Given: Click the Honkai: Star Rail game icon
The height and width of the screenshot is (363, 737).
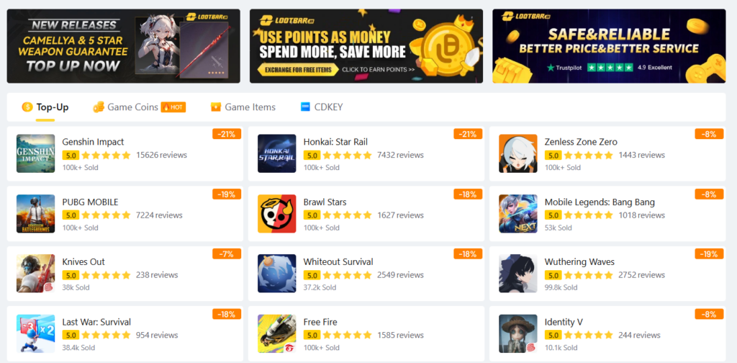Looking at the screenshot, I should tap(277, 153).
